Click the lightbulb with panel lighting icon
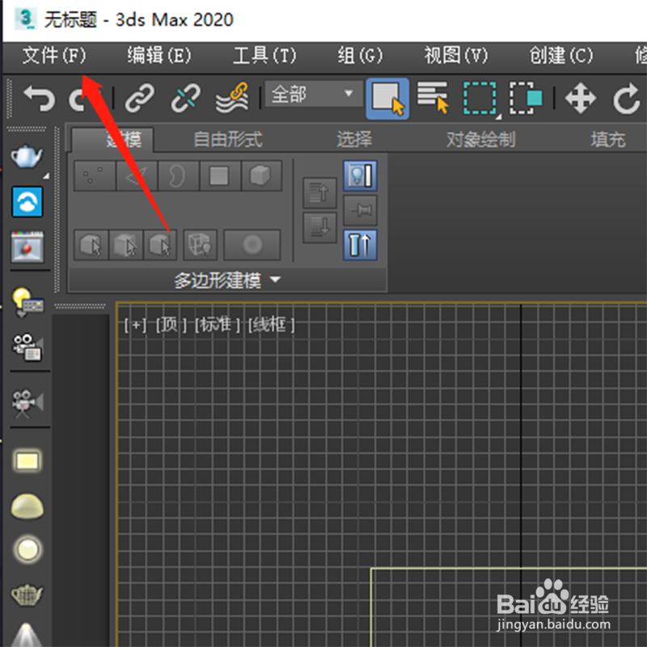Image resolution: width=647 pixels, height=647 pixels. (x=27, y=302)
